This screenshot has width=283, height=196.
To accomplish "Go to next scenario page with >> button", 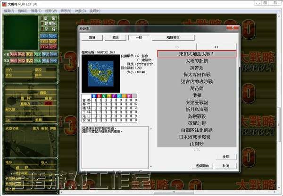I will (216, 47).
